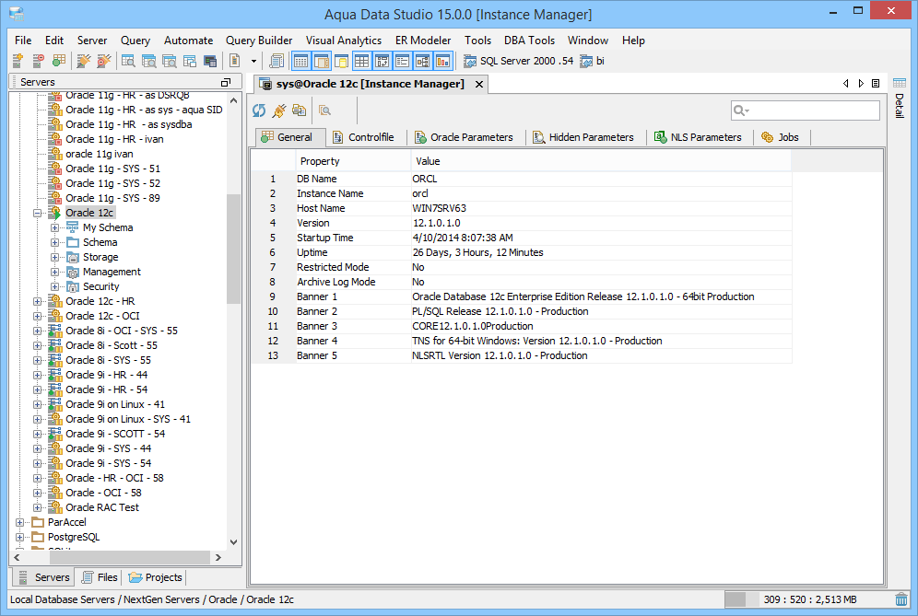This screenshot has height=616, width=918.
Task: Toggle the bar chart view button
Action: tap(442, 61)
